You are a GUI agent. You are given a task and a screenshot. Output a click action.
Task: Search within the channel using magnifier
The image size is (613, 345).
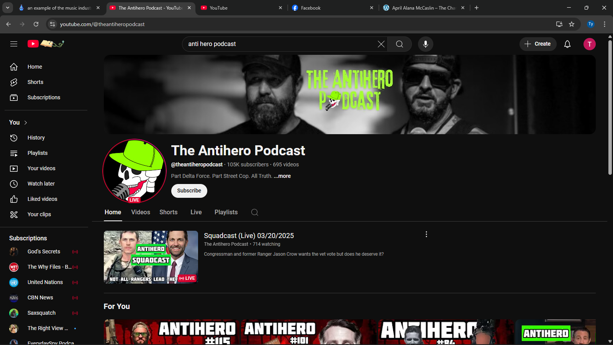click(x=255, y=212)
